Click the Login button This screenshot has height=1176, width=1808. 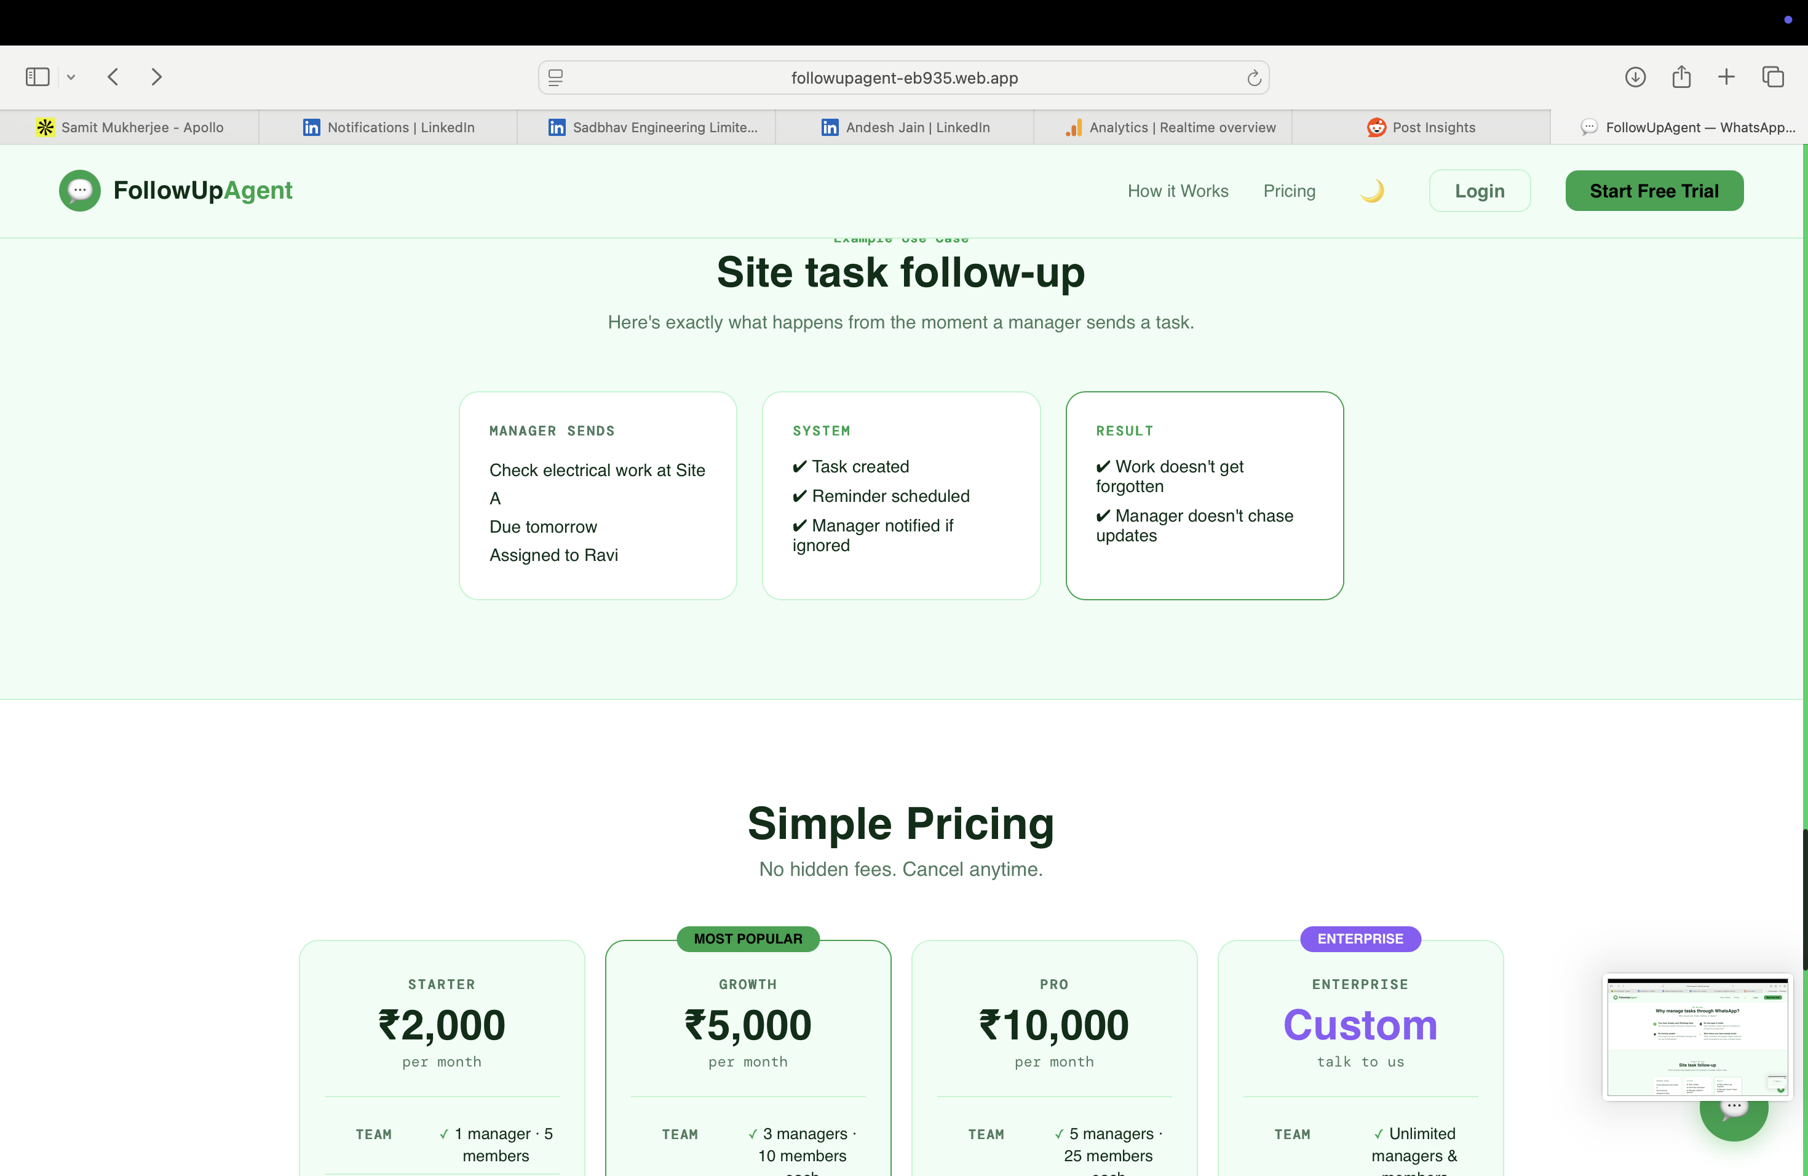pyautogui.click(x=1479, y=191)
